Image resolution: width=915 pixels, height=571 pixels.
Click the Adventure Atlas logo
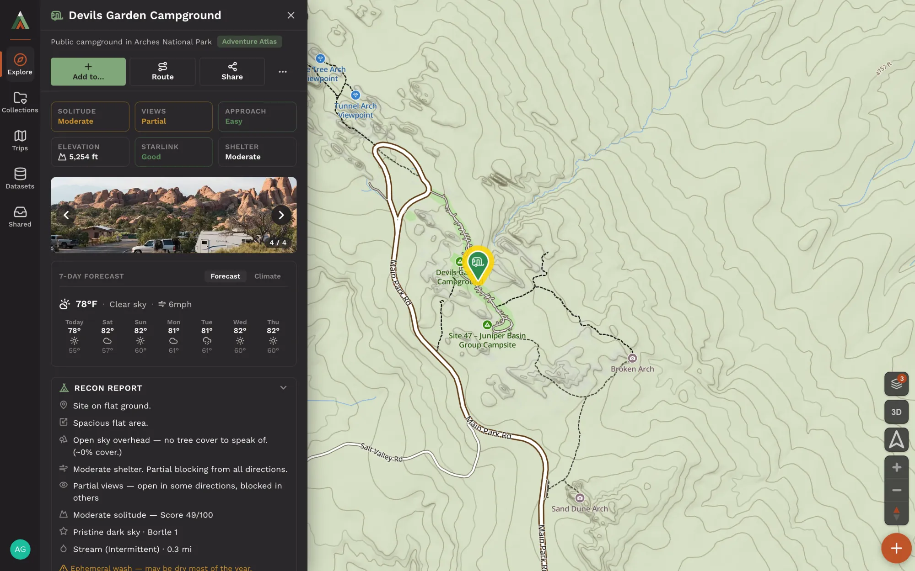pyautogui.click(x=20, y=20)
